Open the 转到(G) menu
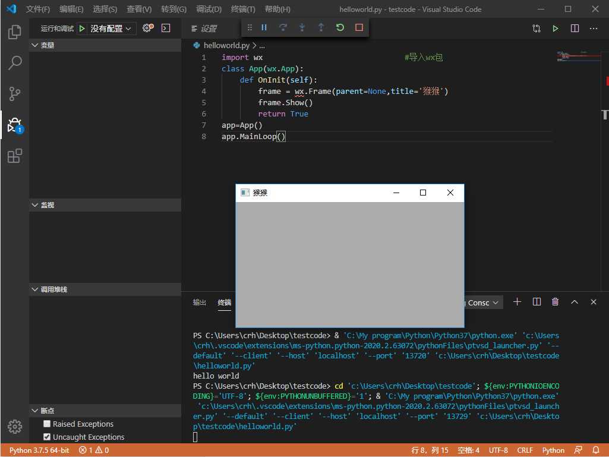Image resolution: width=609 pixels, height=457 pixels. [173, 9]
